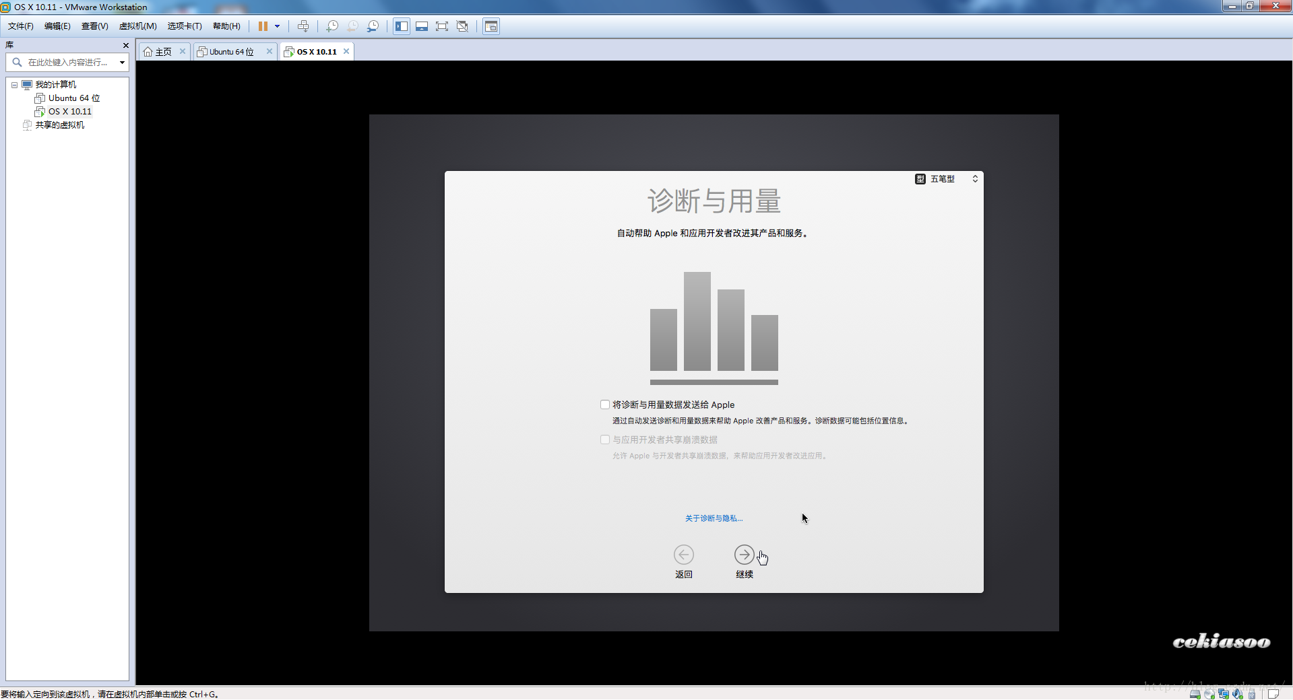
Task: Collapse the 我的计算机 tree node
Action: click(14, 85)
